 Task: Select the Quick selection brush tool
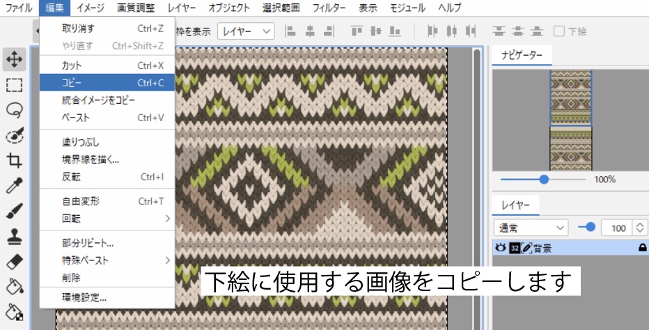[15, 135]
